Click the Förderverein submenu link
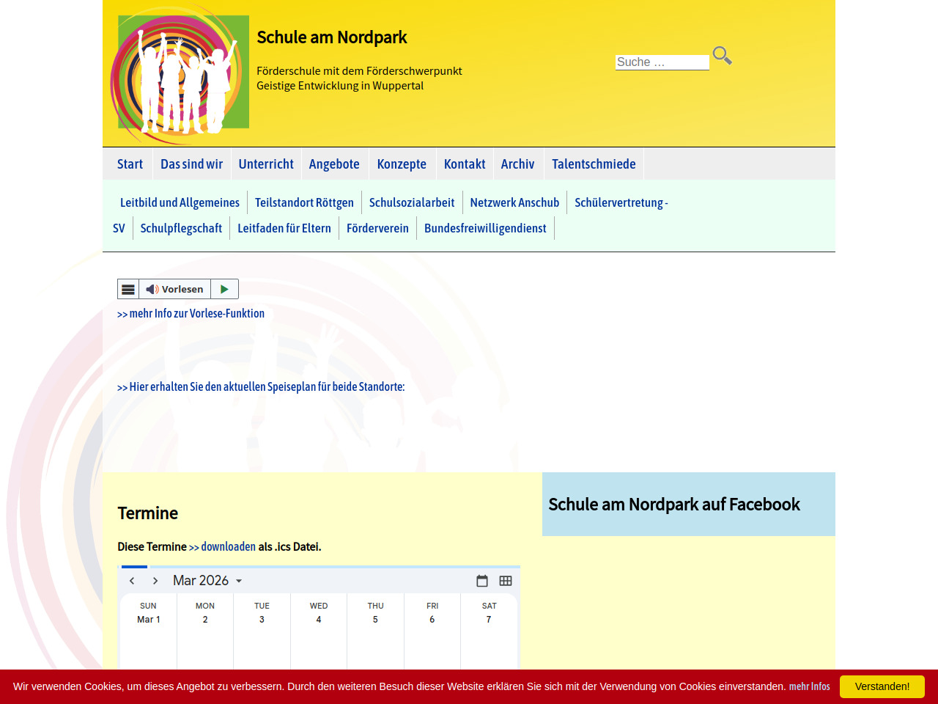Screen dimensions: 938x704 pyautogui.click(x=377, y=229)
